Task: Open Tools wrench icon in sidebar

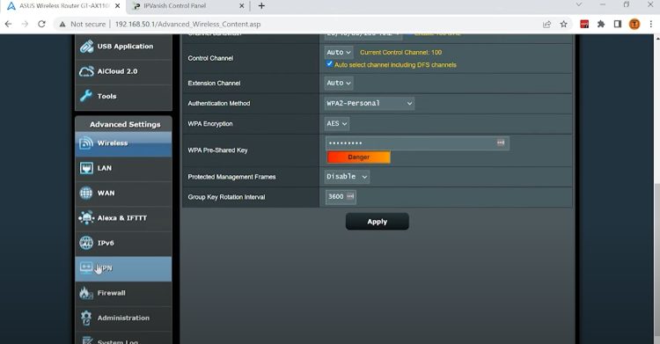Action: point(86,96)
